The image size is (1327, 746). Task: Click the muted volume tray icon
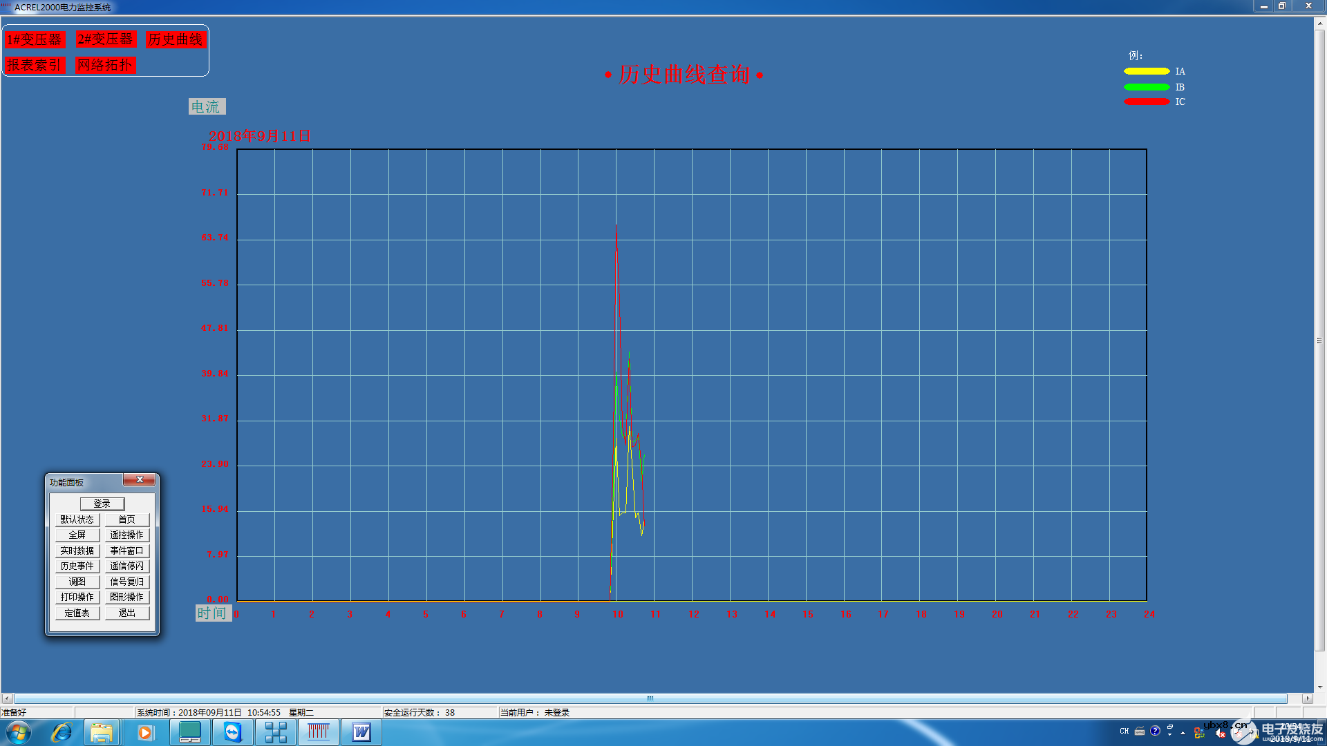coord(1221,732)
